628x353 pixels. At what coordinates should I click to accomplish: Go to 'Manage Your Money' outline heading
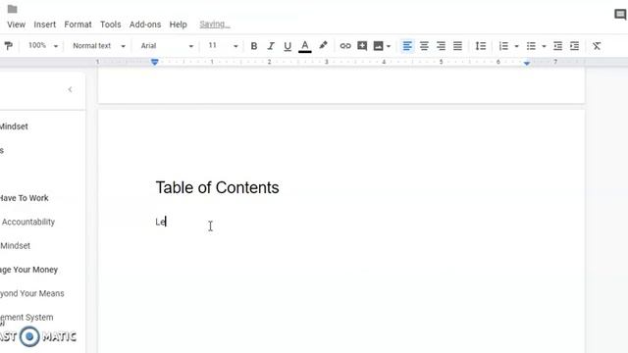[x=28, y=270]
